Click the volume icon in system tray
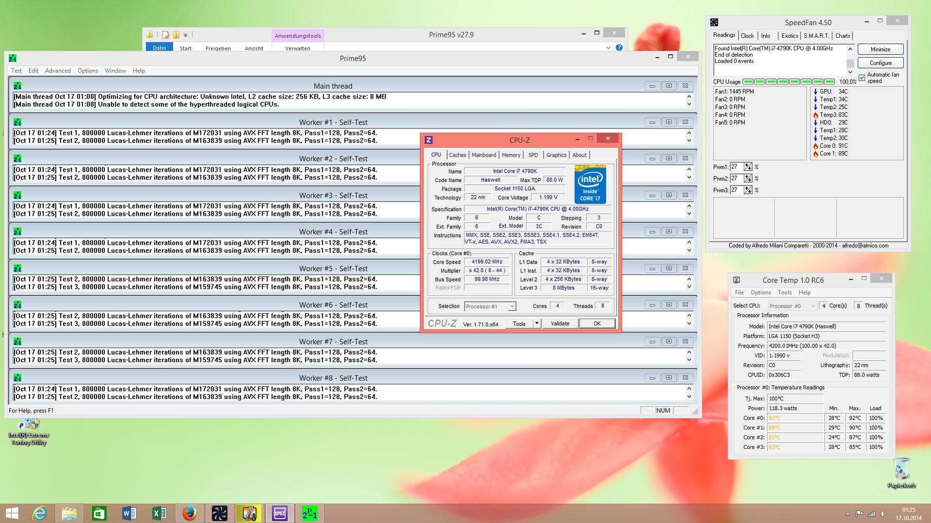Viewport: 931px width, 523px height. click(x=883, y=514)
